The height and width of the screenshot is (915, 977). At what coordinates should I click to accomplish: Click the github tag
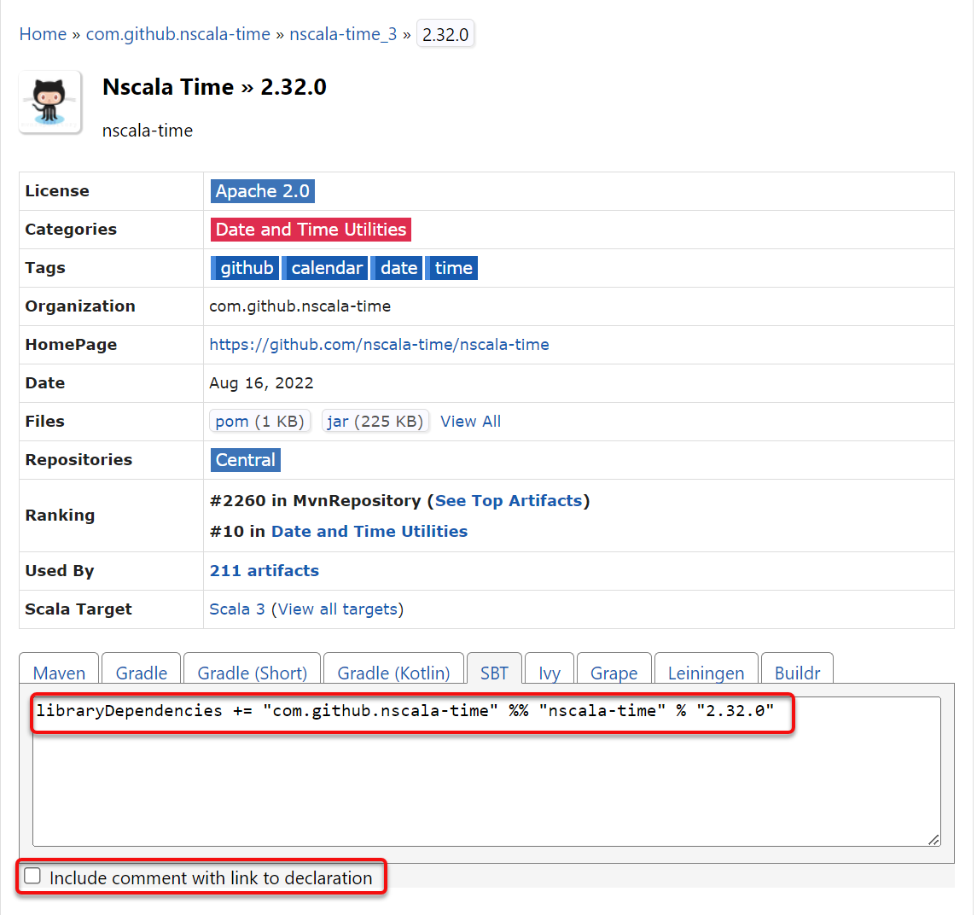[246, 268]
